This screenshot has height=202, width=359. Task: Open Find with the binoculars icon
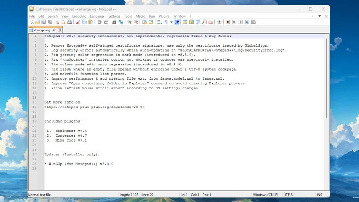[114, 22]
